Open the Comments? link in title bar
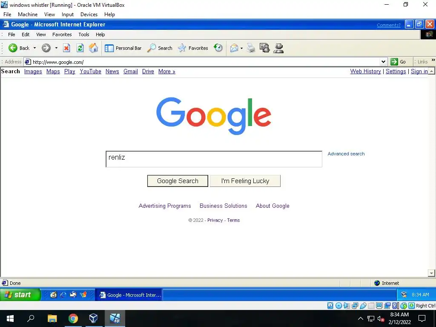This screenshot has width=436, height=327. pos(389,25)
